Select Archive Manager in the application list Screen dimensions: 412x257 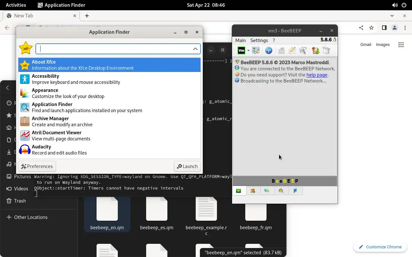pos(109,121)
